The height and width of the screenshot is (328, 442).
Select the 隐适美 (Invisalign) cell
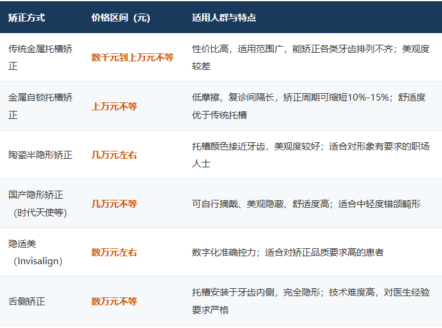pyautogui.click(x=36, y=252)
